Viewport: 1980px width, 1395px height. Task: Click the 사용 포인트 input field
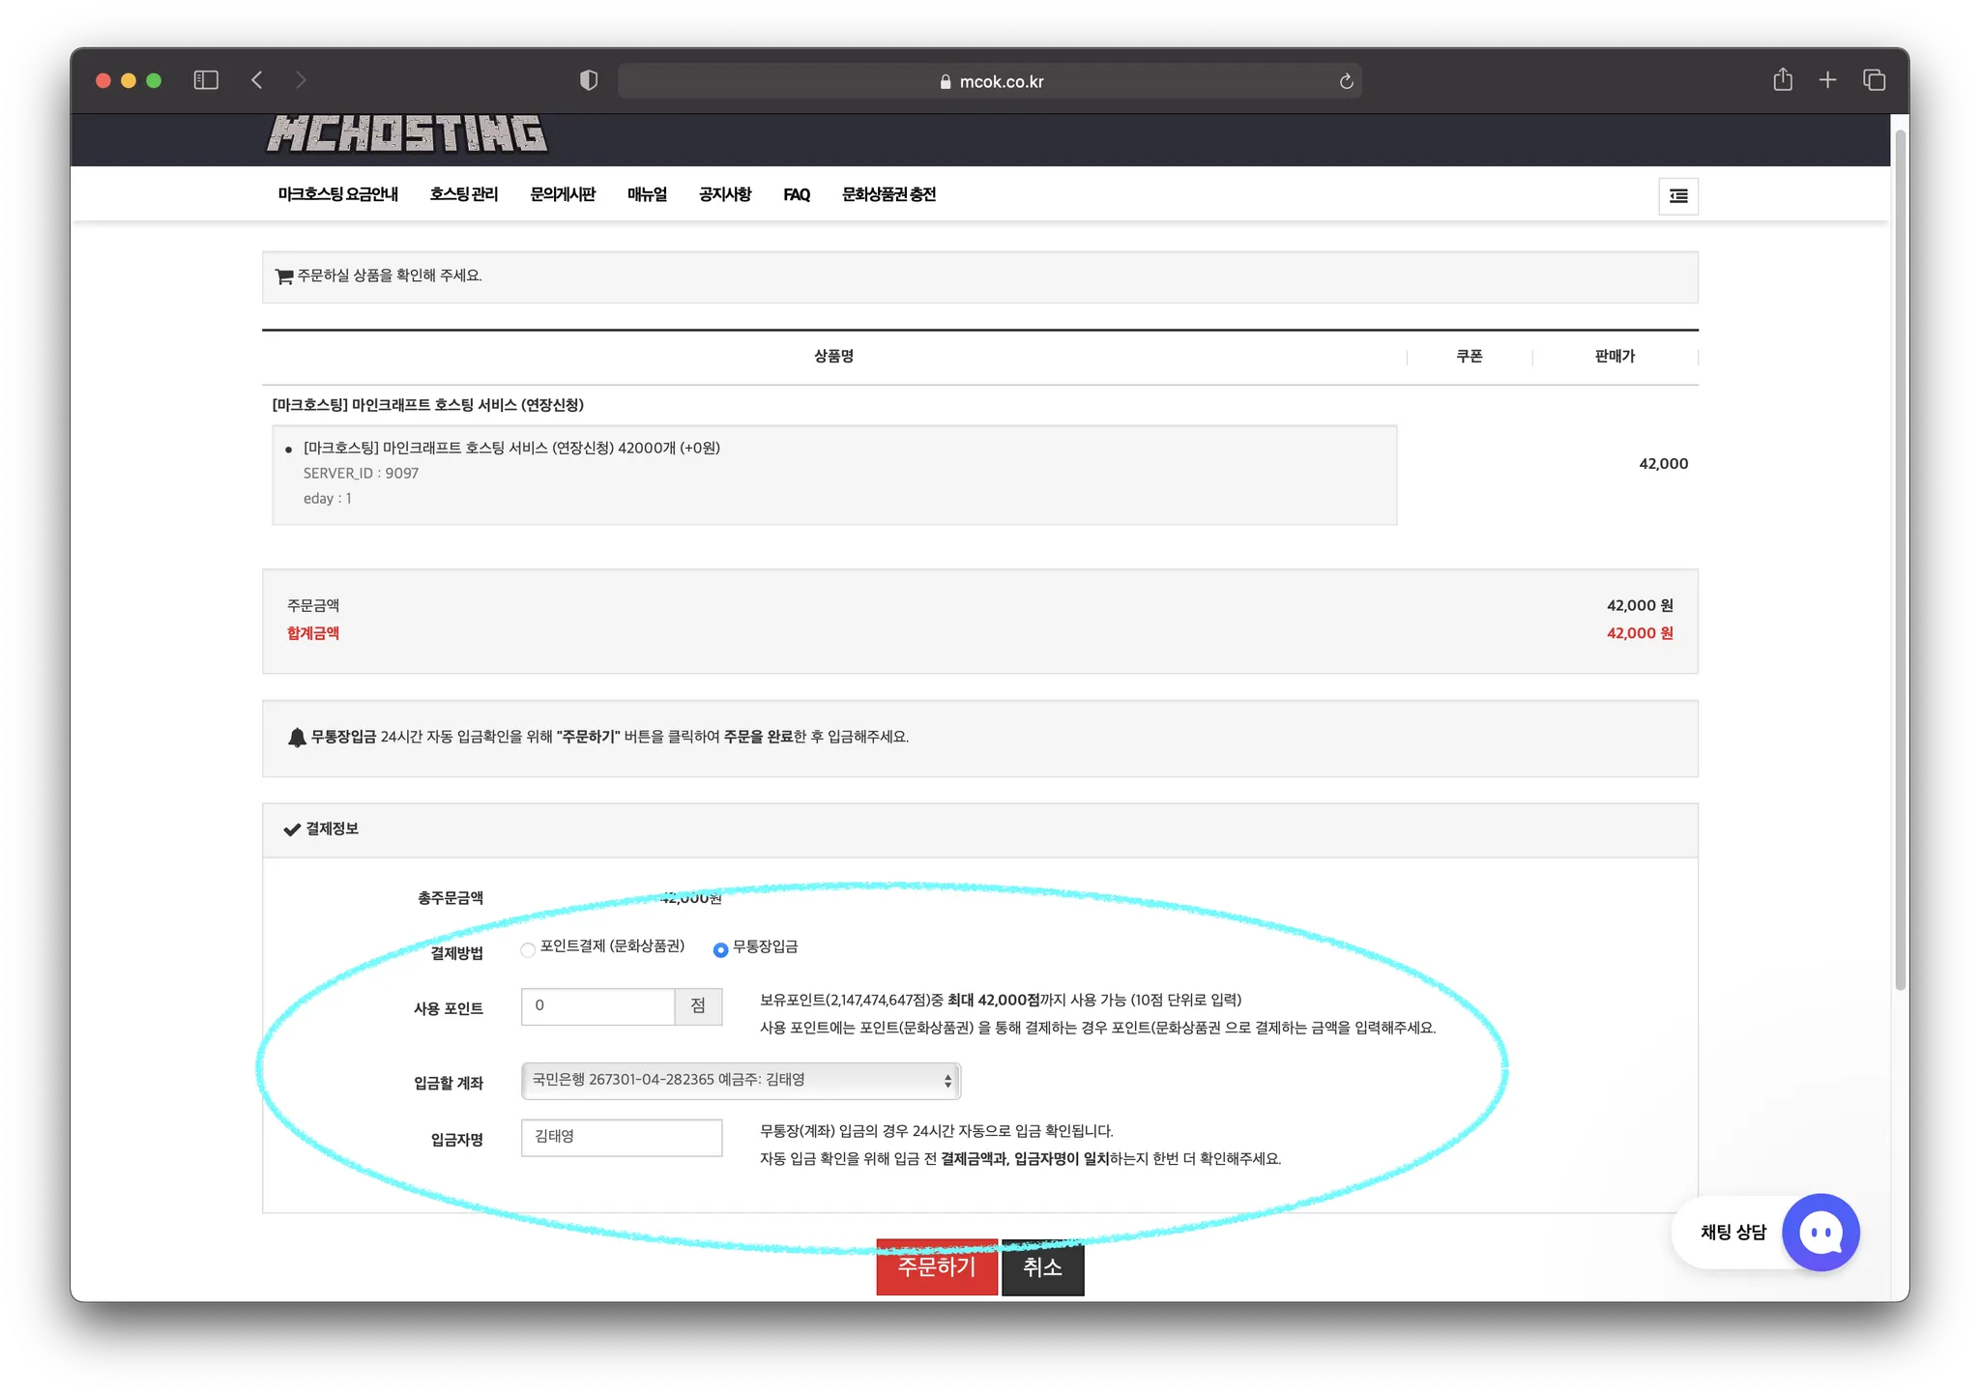[x=597, y=1006]
